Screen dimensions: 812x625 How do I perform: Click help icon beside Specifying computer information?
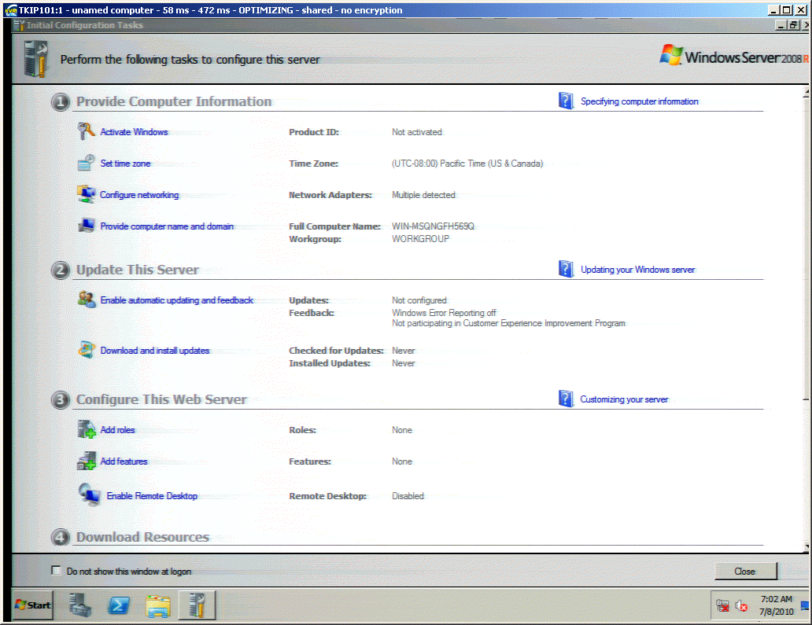566,101
